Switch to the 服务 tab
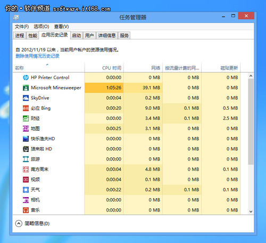 (x=124, y=36)
